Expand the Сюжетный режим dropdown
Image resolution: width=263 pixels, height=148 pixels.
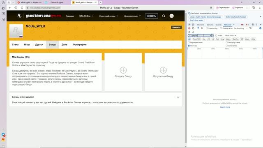108,16
